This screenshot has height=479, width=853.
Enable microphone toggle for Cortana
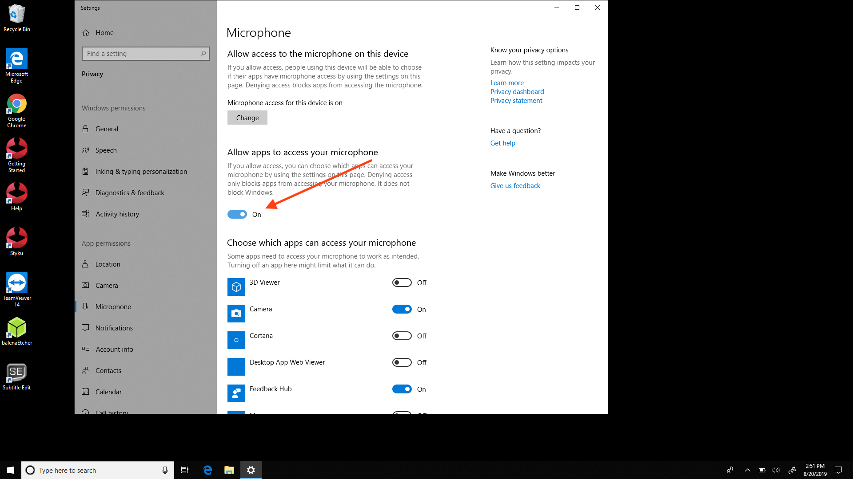coord(402,336)
